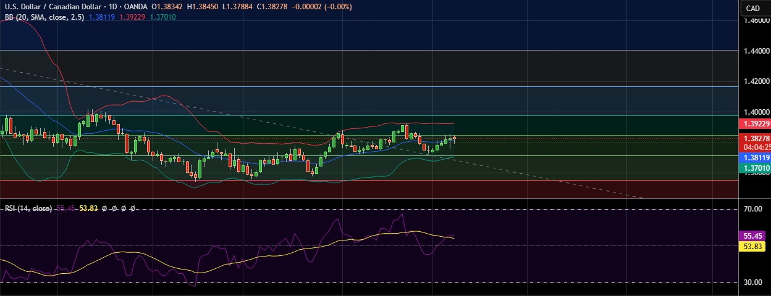Open the CAD currency selector

tap(752, 8)
